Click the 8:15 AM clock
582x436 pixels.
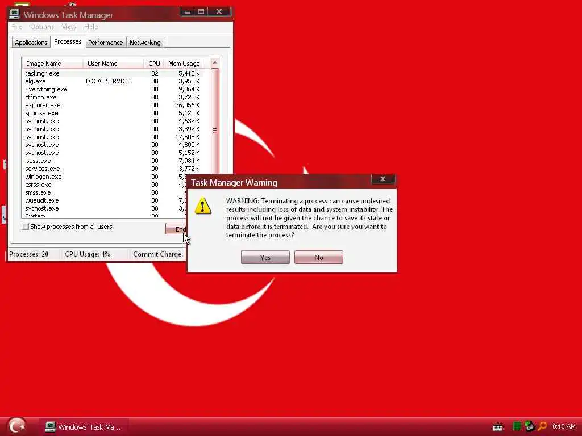[x=563, y=426]
